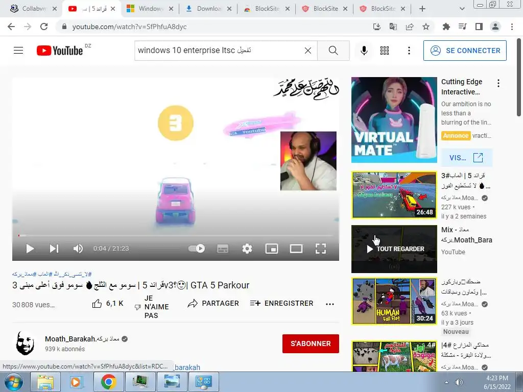The image size is (523, 392).
Task: Open the YouTube hamburger guide menu
Action: pyautogui.click(x=18, y=51)
